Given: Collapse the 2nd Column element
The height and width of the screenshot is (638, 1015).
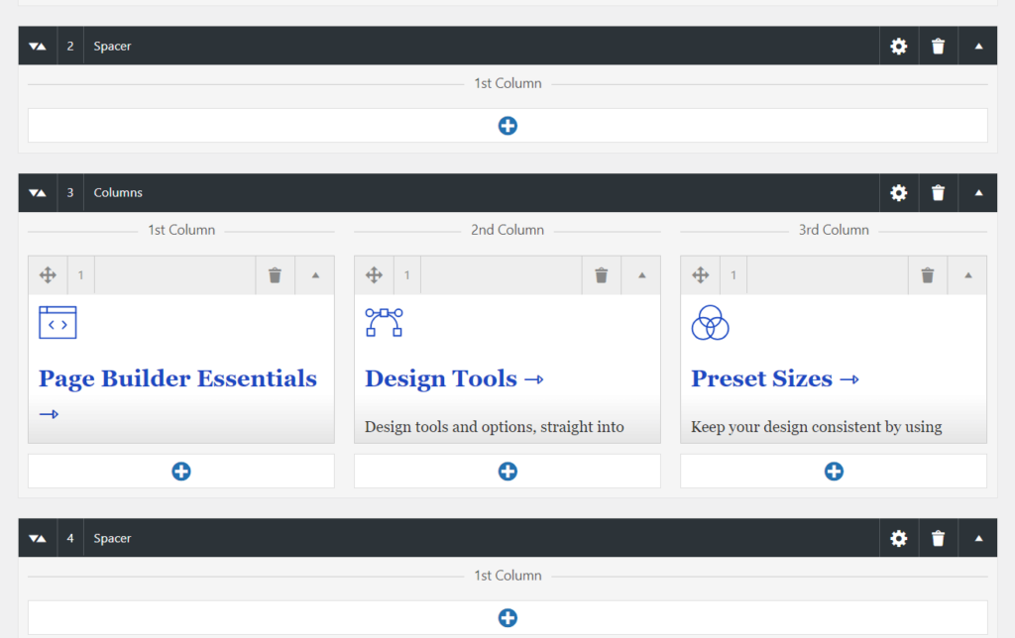Looking at the screenshot, I should pos(641,275).
